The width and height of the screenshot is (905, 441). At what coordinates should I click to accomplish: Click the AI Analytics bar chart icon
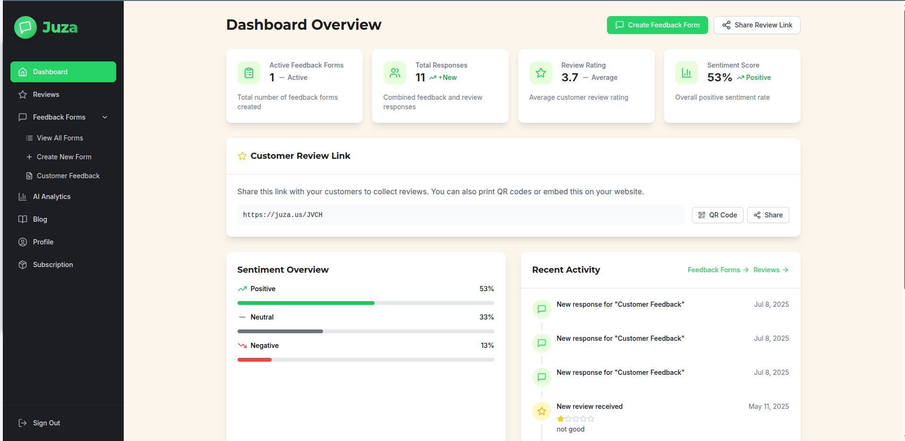(23, 197)
